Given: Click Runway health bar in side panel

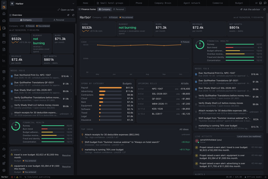Looking at the screenshot, I should click(53, 126).
